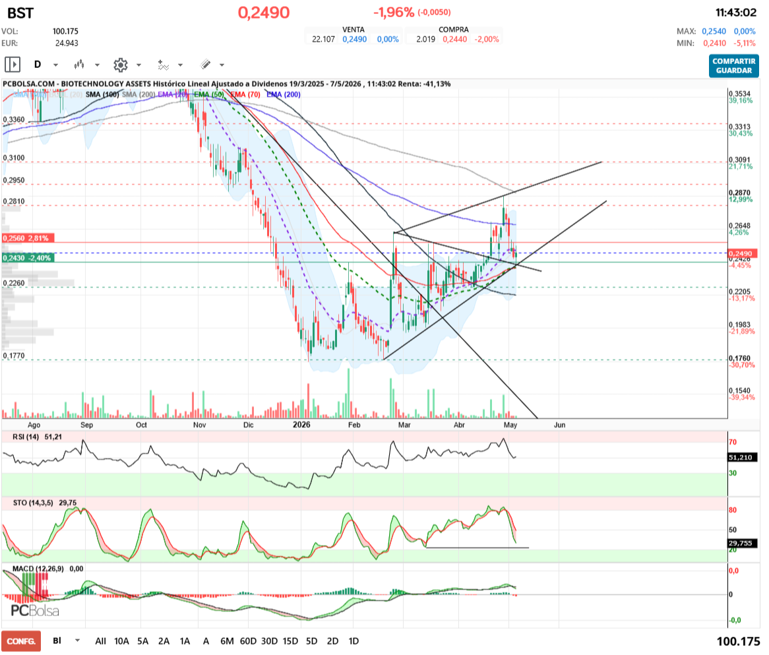
Task: Click the CONFG. button
Action: tap(21, 641)
